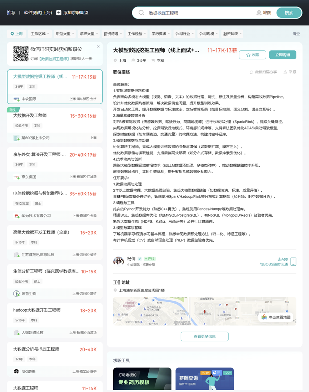The image size is (309, 392).
Task: Open the 薪酬查询 salary tool card
Action: [x=204, y=379]
